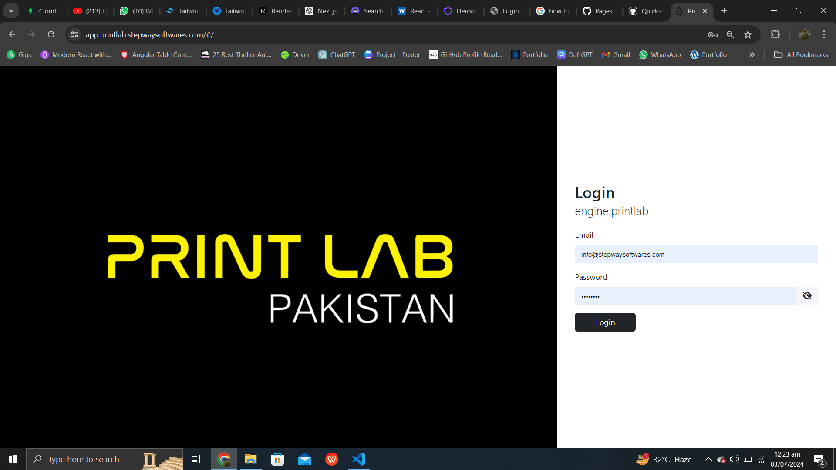Focus the Password input field
The width and height of the screenshot is (836, 470).
point(685,296)
